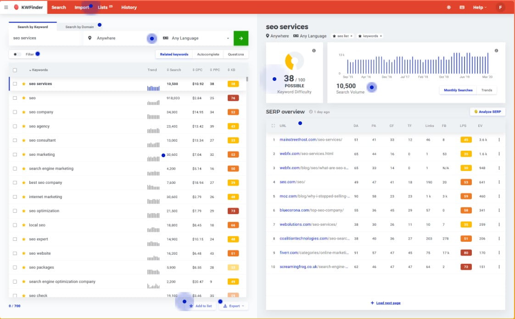Run search with green arrow button
The height and width of the screenshot is (319, 515).
point(241,38)
